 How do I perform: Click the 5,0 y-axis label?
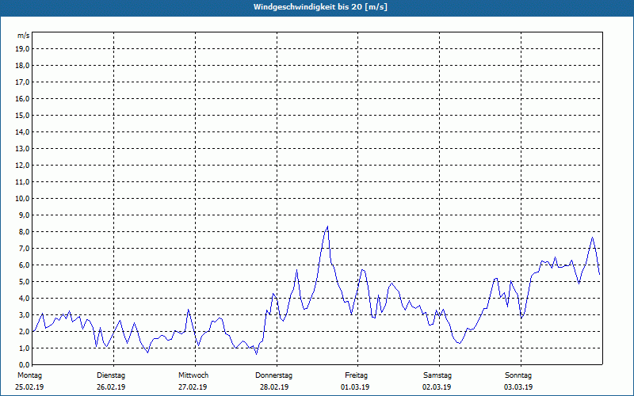pos(24,282)
